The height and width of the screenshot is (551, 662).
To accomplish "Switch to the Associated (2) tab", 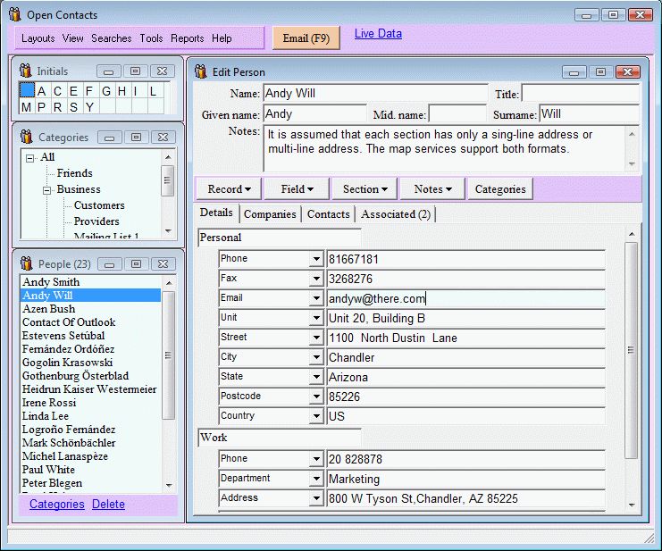I will click(x=396, y=214).
